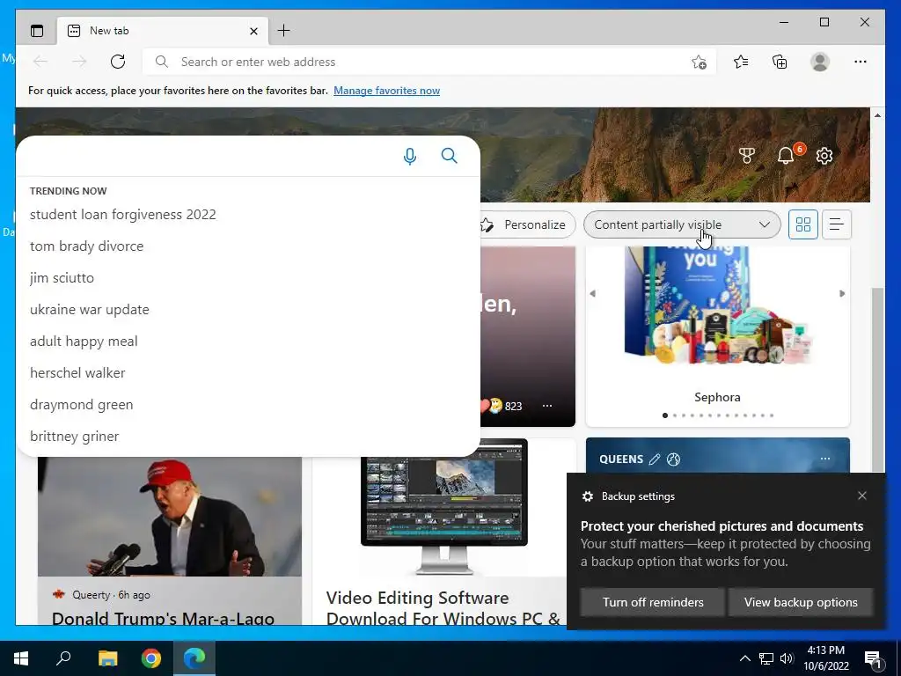
Task: Open Action Center notification icon in taskbar
Action: pos(872,658)
